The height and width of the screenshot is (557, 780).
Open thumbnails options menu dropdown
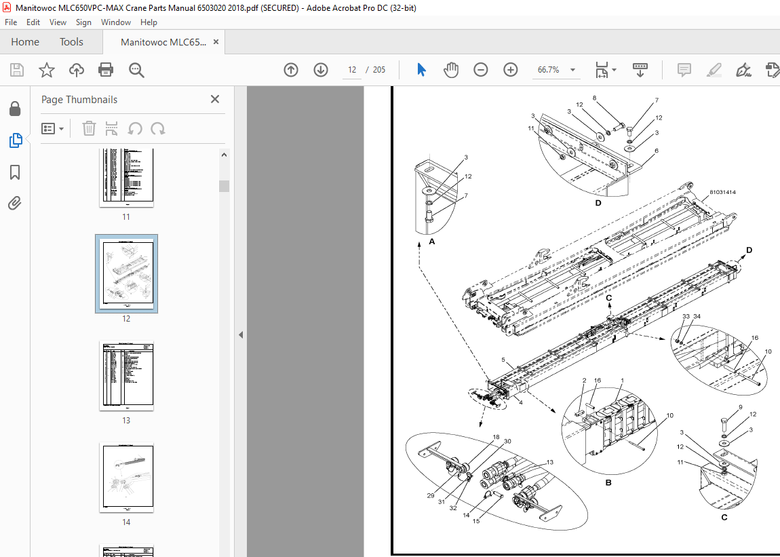pyautogui.click(x=53, y=128)
